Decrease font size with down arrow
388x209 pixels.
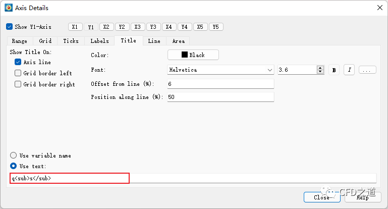(x=320, y=72)
